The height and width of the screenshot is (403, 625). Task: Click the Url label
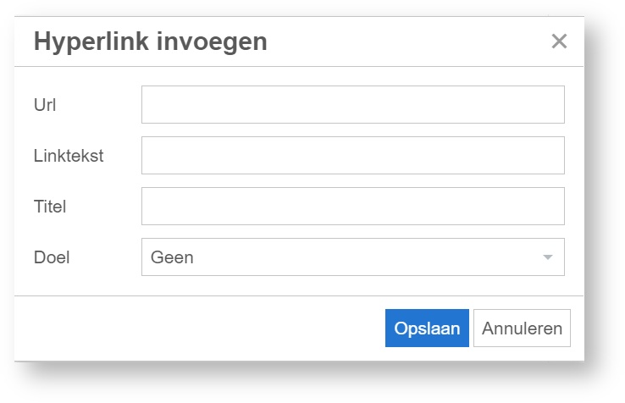[x=43, y=105]
